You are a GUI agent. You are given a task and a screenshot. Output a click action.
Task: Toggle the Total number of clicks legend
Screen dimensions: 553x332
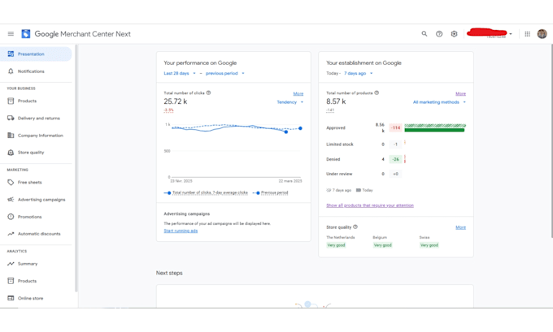206,192
